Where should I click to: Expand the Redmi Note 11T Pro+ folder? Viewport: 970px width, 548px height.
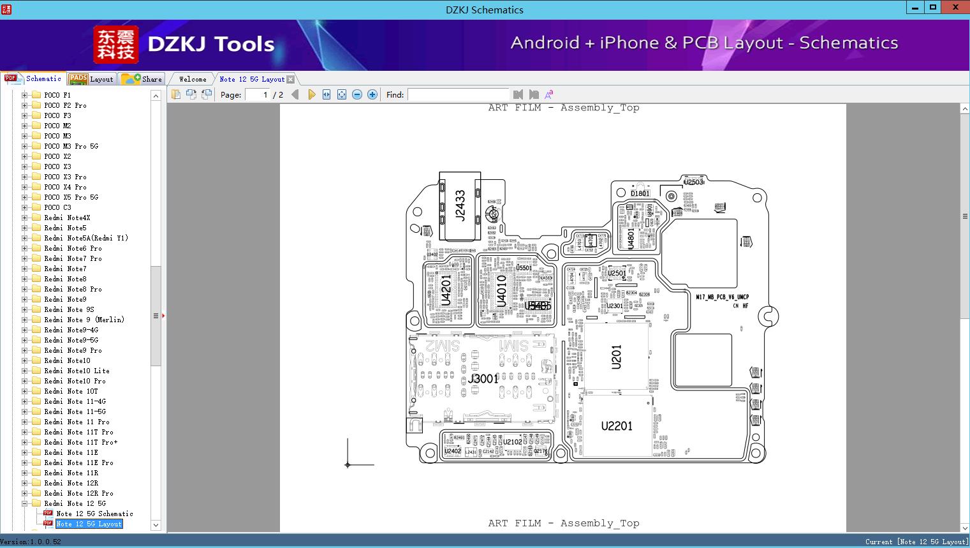25,442
